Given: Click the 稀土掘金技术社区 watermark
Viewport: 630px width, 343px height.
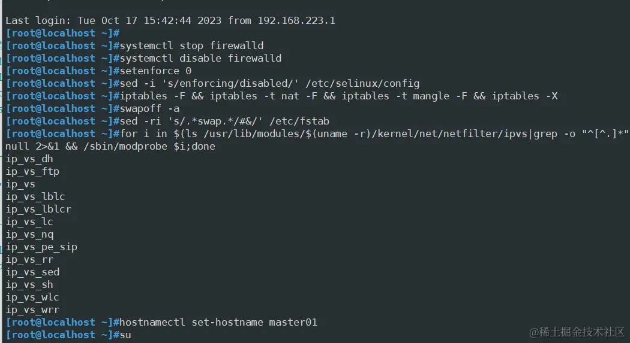Looking at the screenshot, I should point(577,331).
